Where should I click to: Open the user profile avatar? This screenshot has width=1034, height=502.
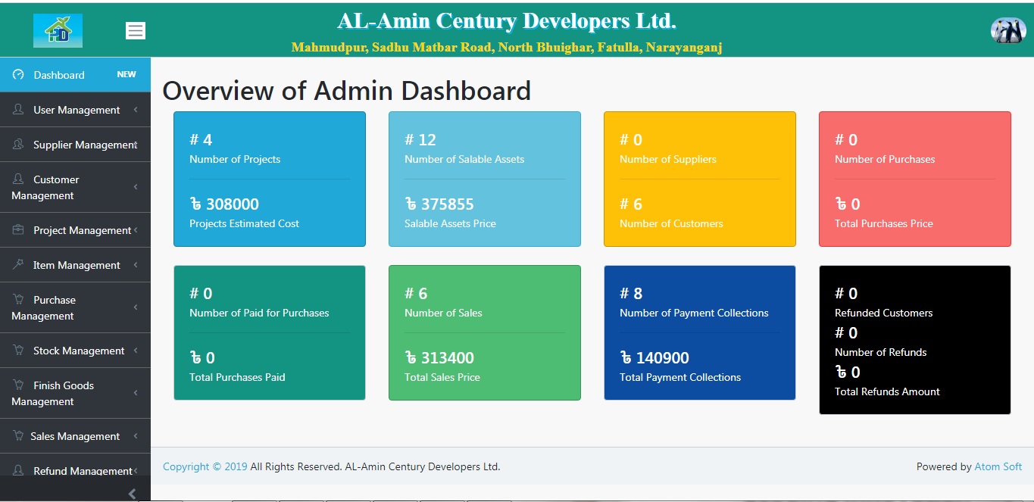tap(1007, 30)
